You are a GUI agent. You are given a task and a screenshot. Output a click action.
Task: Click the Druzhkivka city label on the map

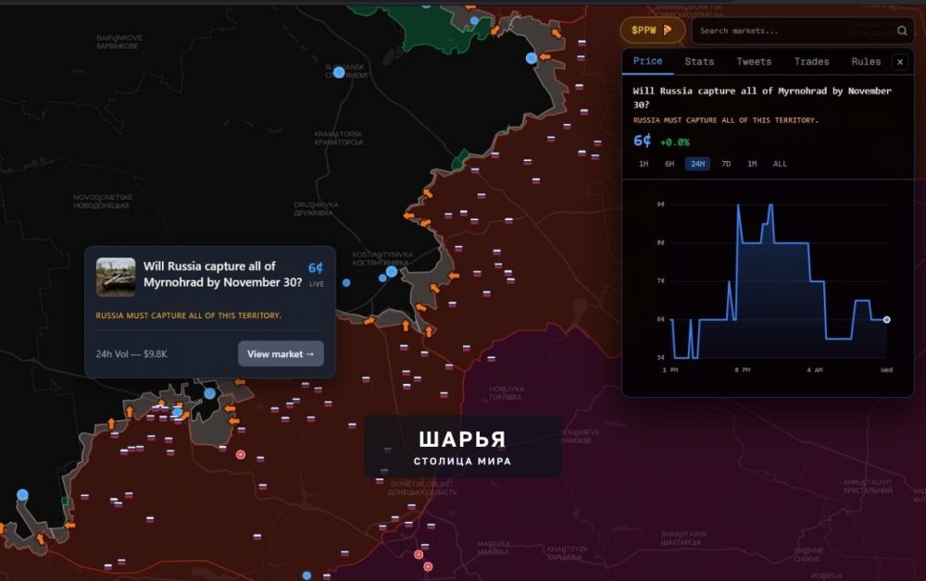(x=317, y=209)
